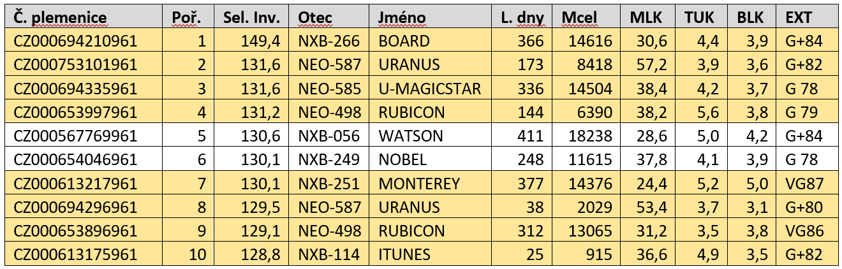This screenshot has height=269, width=842.
Task: Select the BOARD name cell
Action: click(x=404, y=41)
